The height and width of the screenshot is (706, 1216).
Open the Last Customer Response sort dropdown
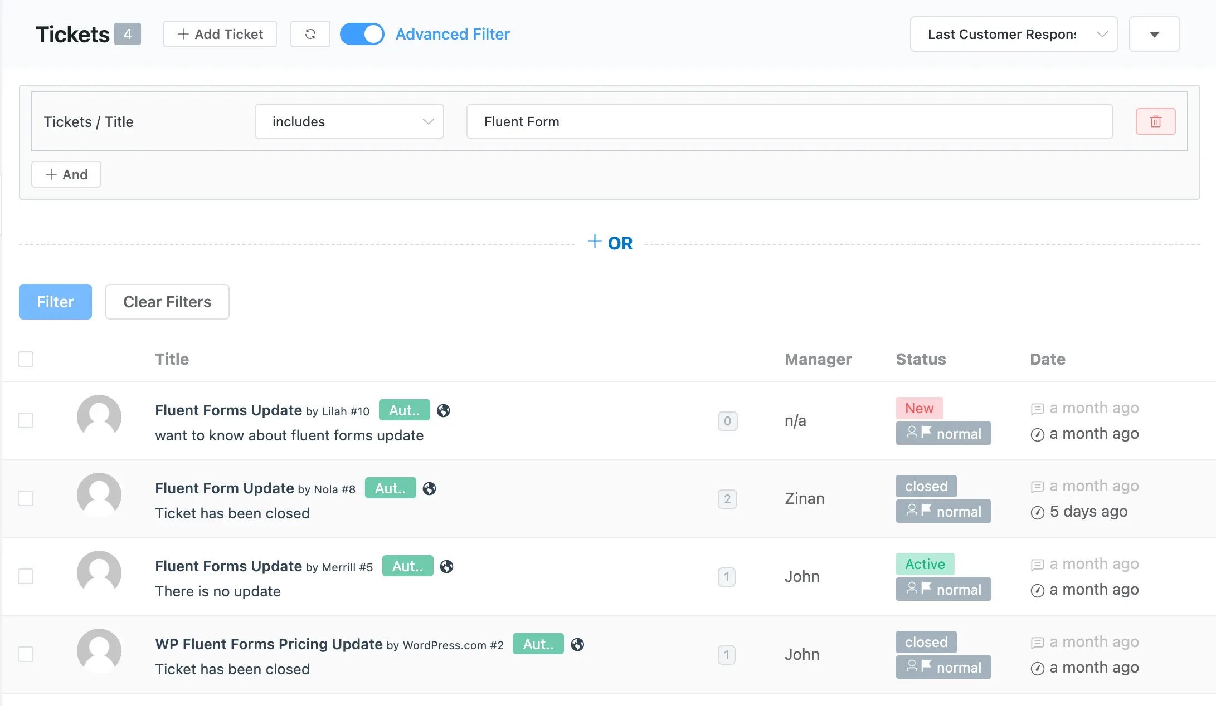[x=1014, y=34]
